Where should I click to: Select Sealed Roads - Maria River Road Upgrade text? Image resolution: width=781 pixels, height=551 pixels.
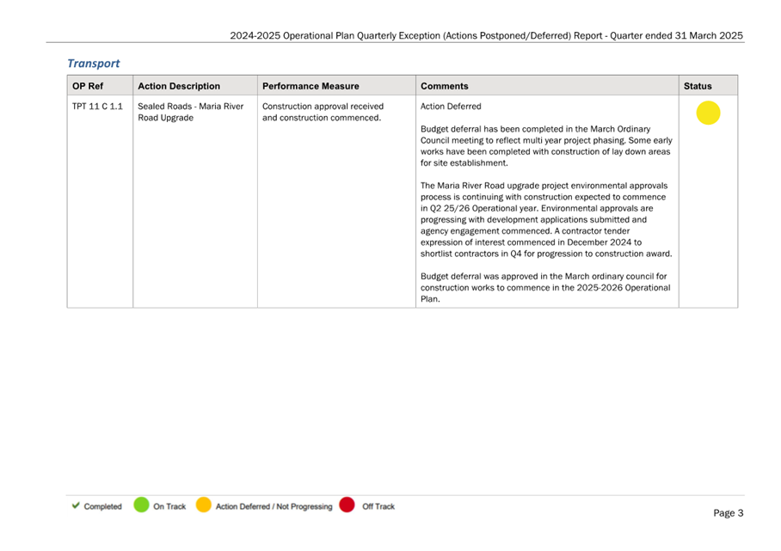191,112
